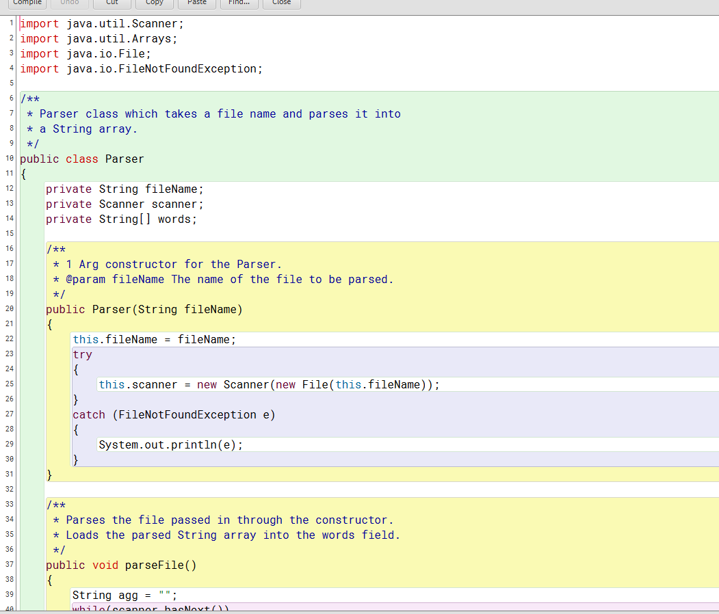
Task: Click the Close editor button
Action: coord(282,3)
